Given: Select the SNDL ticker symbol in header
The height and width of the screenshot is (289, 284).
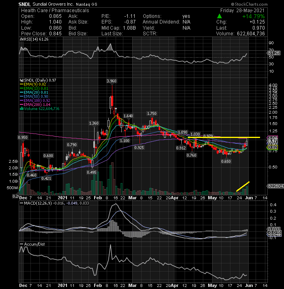Looking at the screenshot, I should pos(25,4).
